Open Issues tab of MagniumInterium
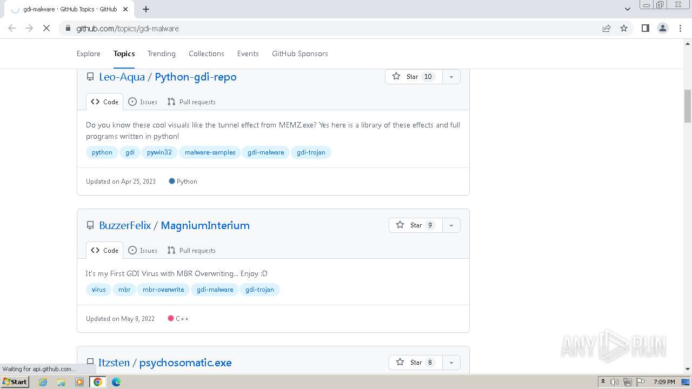This screenshot has width=692, height=389. tap(143, 250)
